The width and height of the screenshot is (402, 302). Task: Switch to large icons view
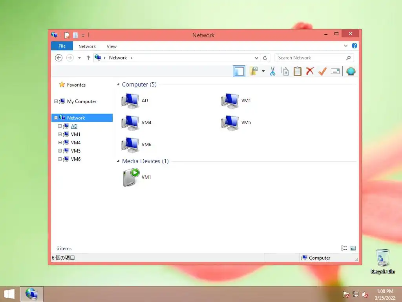353,248
